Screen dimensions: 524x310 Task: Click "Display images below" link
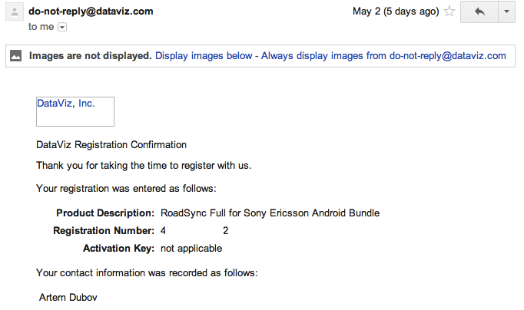[205, 56]
